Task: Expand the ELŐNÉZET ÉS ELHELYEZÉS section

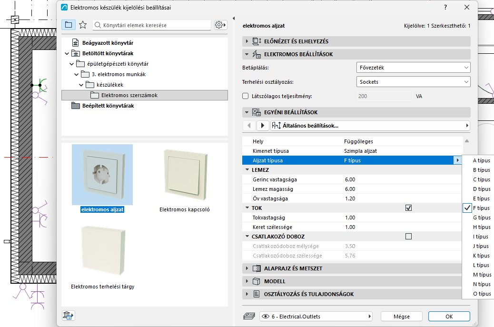Action: click(247, 41)
